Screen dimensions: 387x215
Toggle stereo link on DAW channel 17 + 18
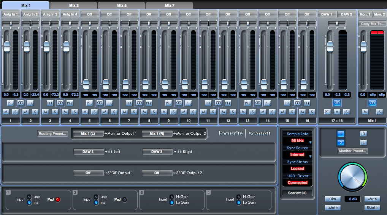point(337,103)
